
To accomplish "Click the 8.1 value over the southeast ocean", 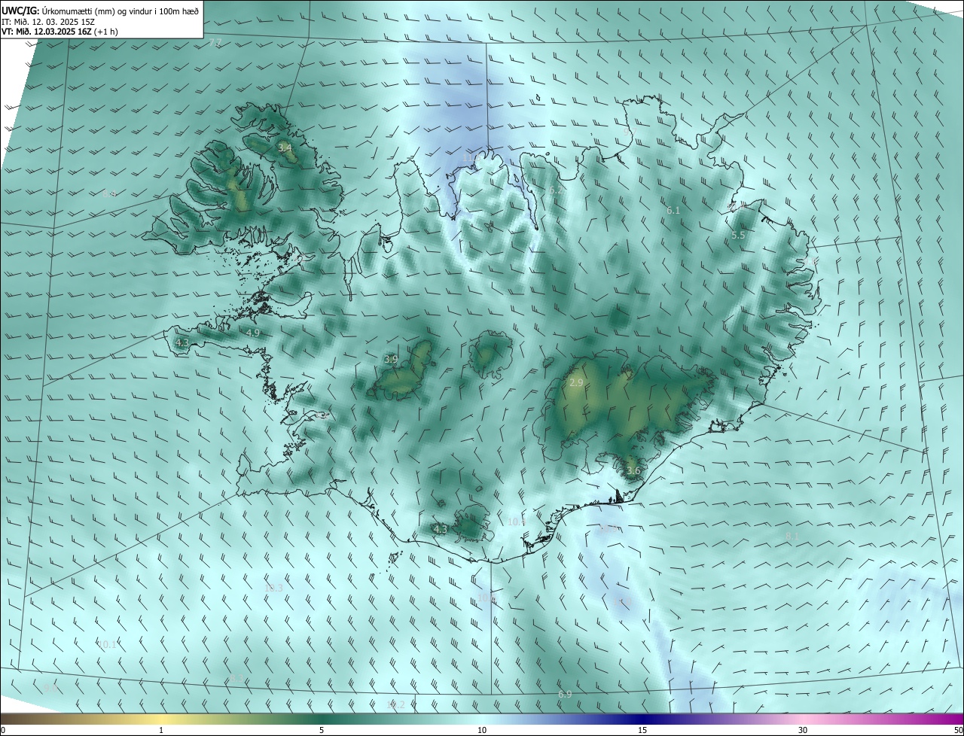I will (792, 536).
